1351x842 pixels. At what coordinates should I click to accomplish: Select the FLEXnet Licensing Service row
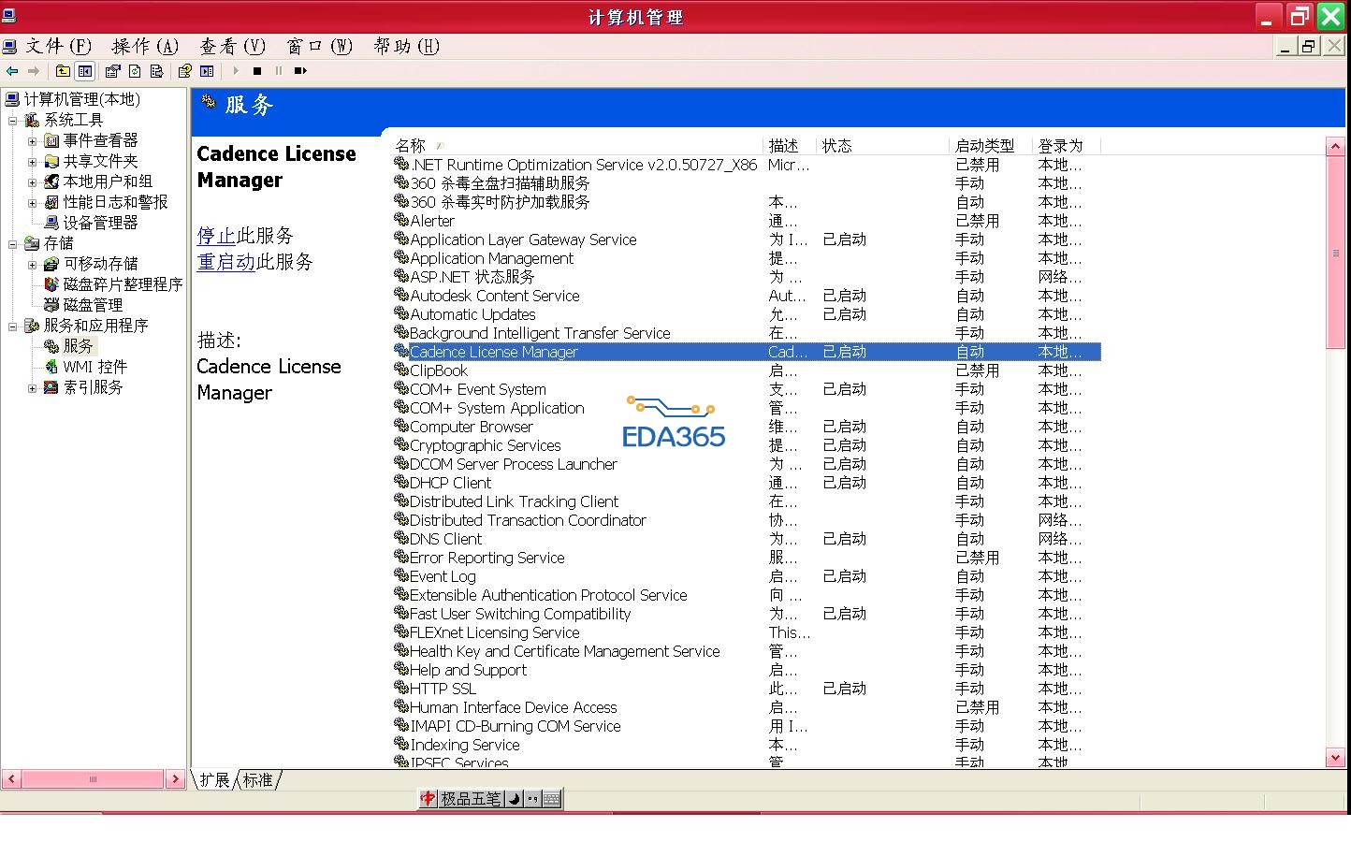[746, 632]
